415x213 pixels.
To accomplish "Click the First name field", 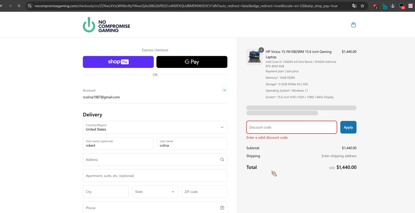I will (x=118, y=143).
